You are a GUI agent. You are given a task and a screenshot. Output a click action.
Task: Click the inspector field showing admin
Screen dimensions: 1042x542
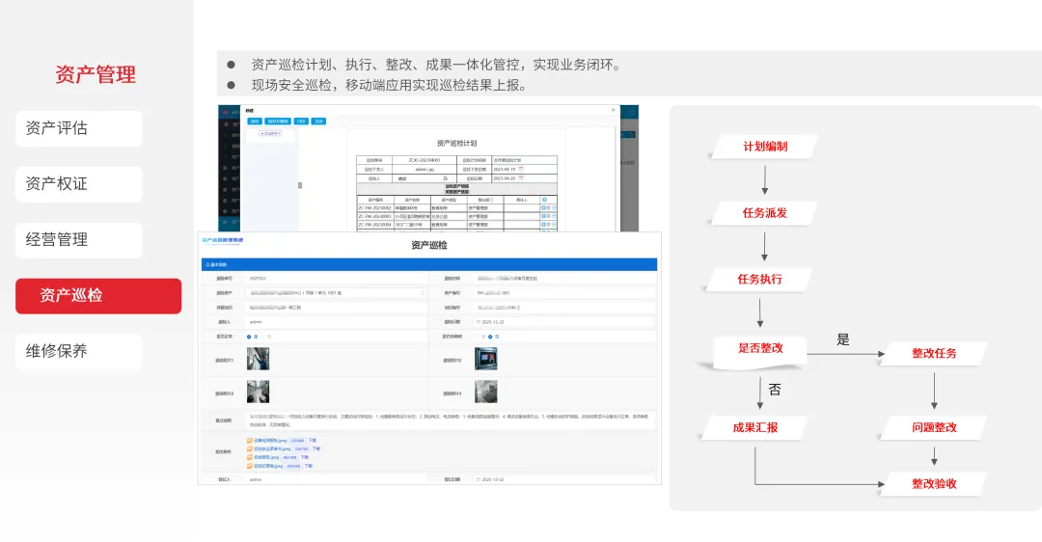[x=337, y=322]
